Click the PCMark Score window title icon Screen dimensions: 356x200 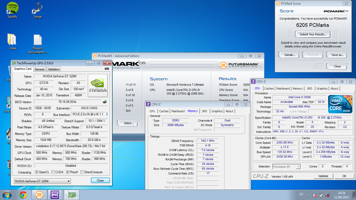point(278,4)
